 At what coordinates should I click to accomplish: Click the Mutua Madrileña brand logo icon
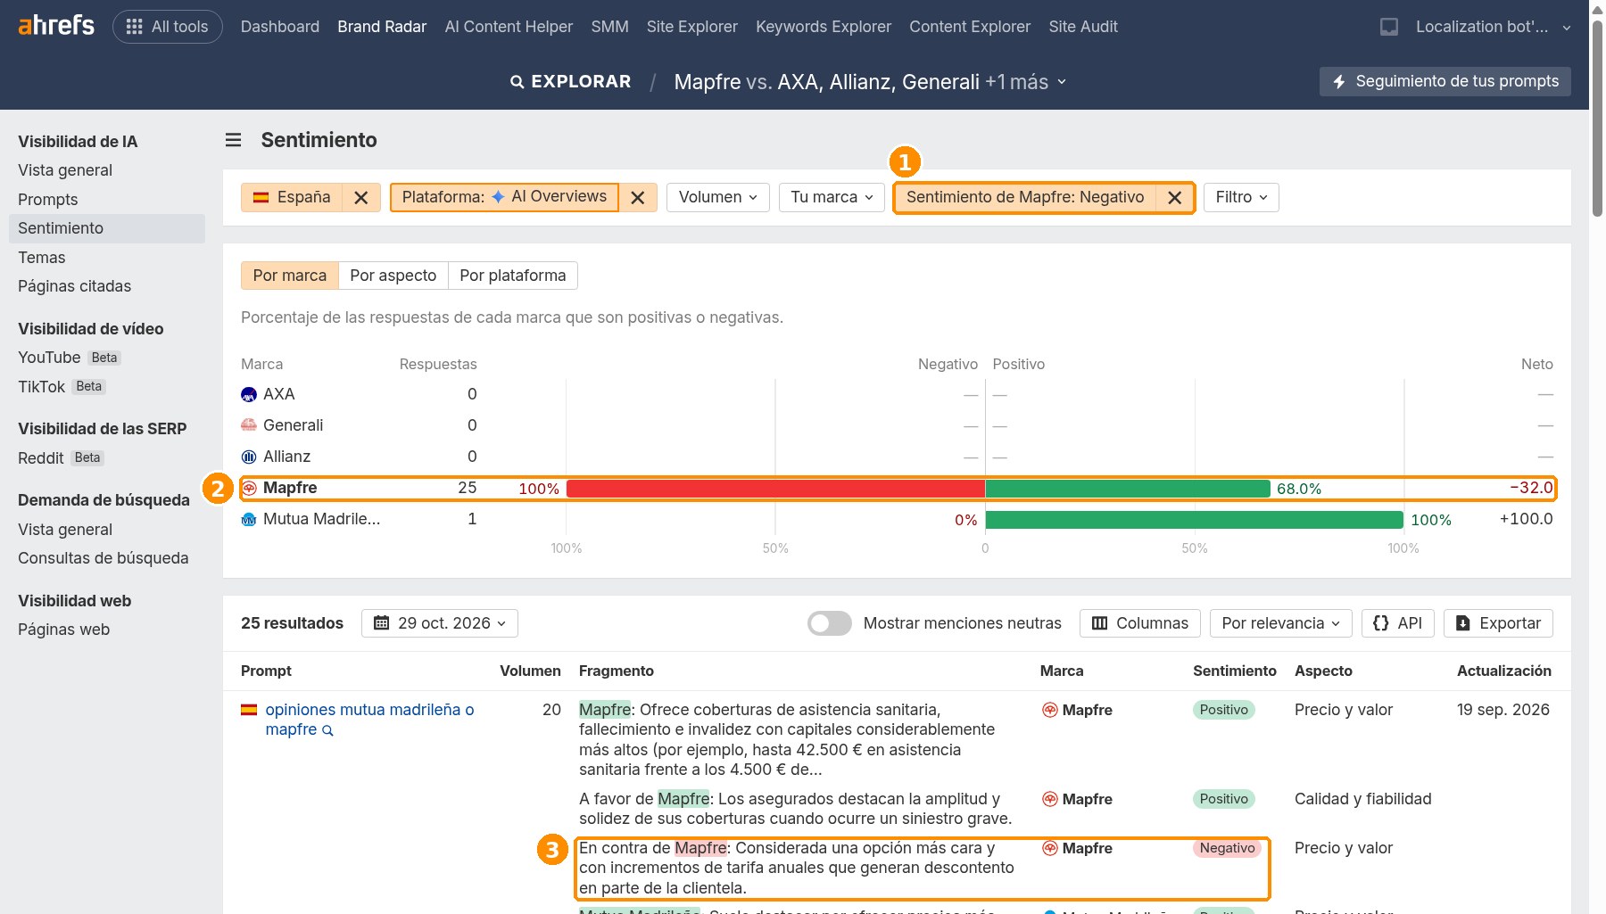point(249,519)
